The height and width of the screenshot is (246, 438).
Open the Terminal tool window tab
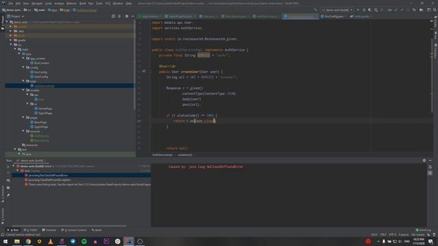point(49,230)
